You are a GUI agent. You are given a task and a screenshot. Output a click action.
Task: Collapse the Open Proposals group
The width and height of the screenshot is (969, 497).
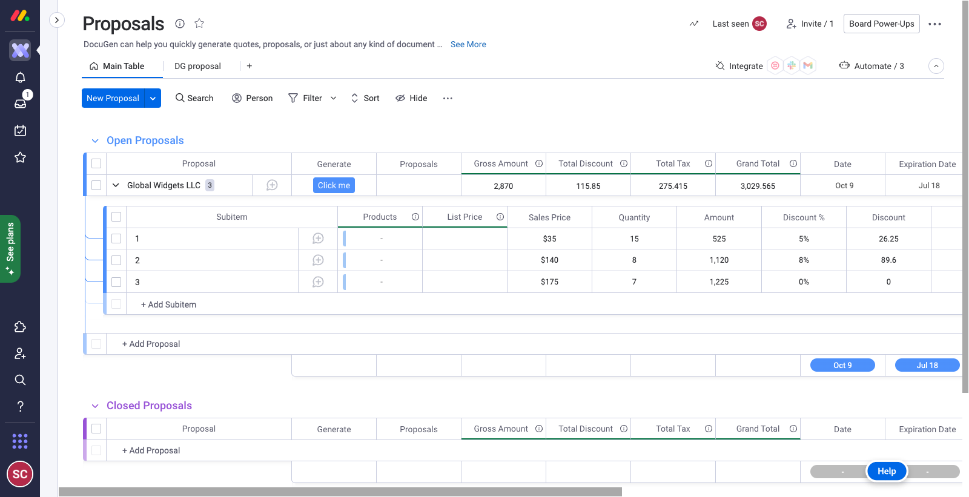point(95,140)
